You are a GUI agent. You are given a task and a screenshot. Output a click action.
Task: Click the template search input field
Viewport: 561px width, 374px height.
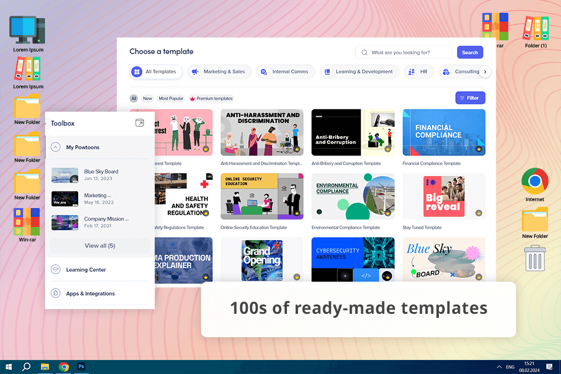click(x=404, y=52)
